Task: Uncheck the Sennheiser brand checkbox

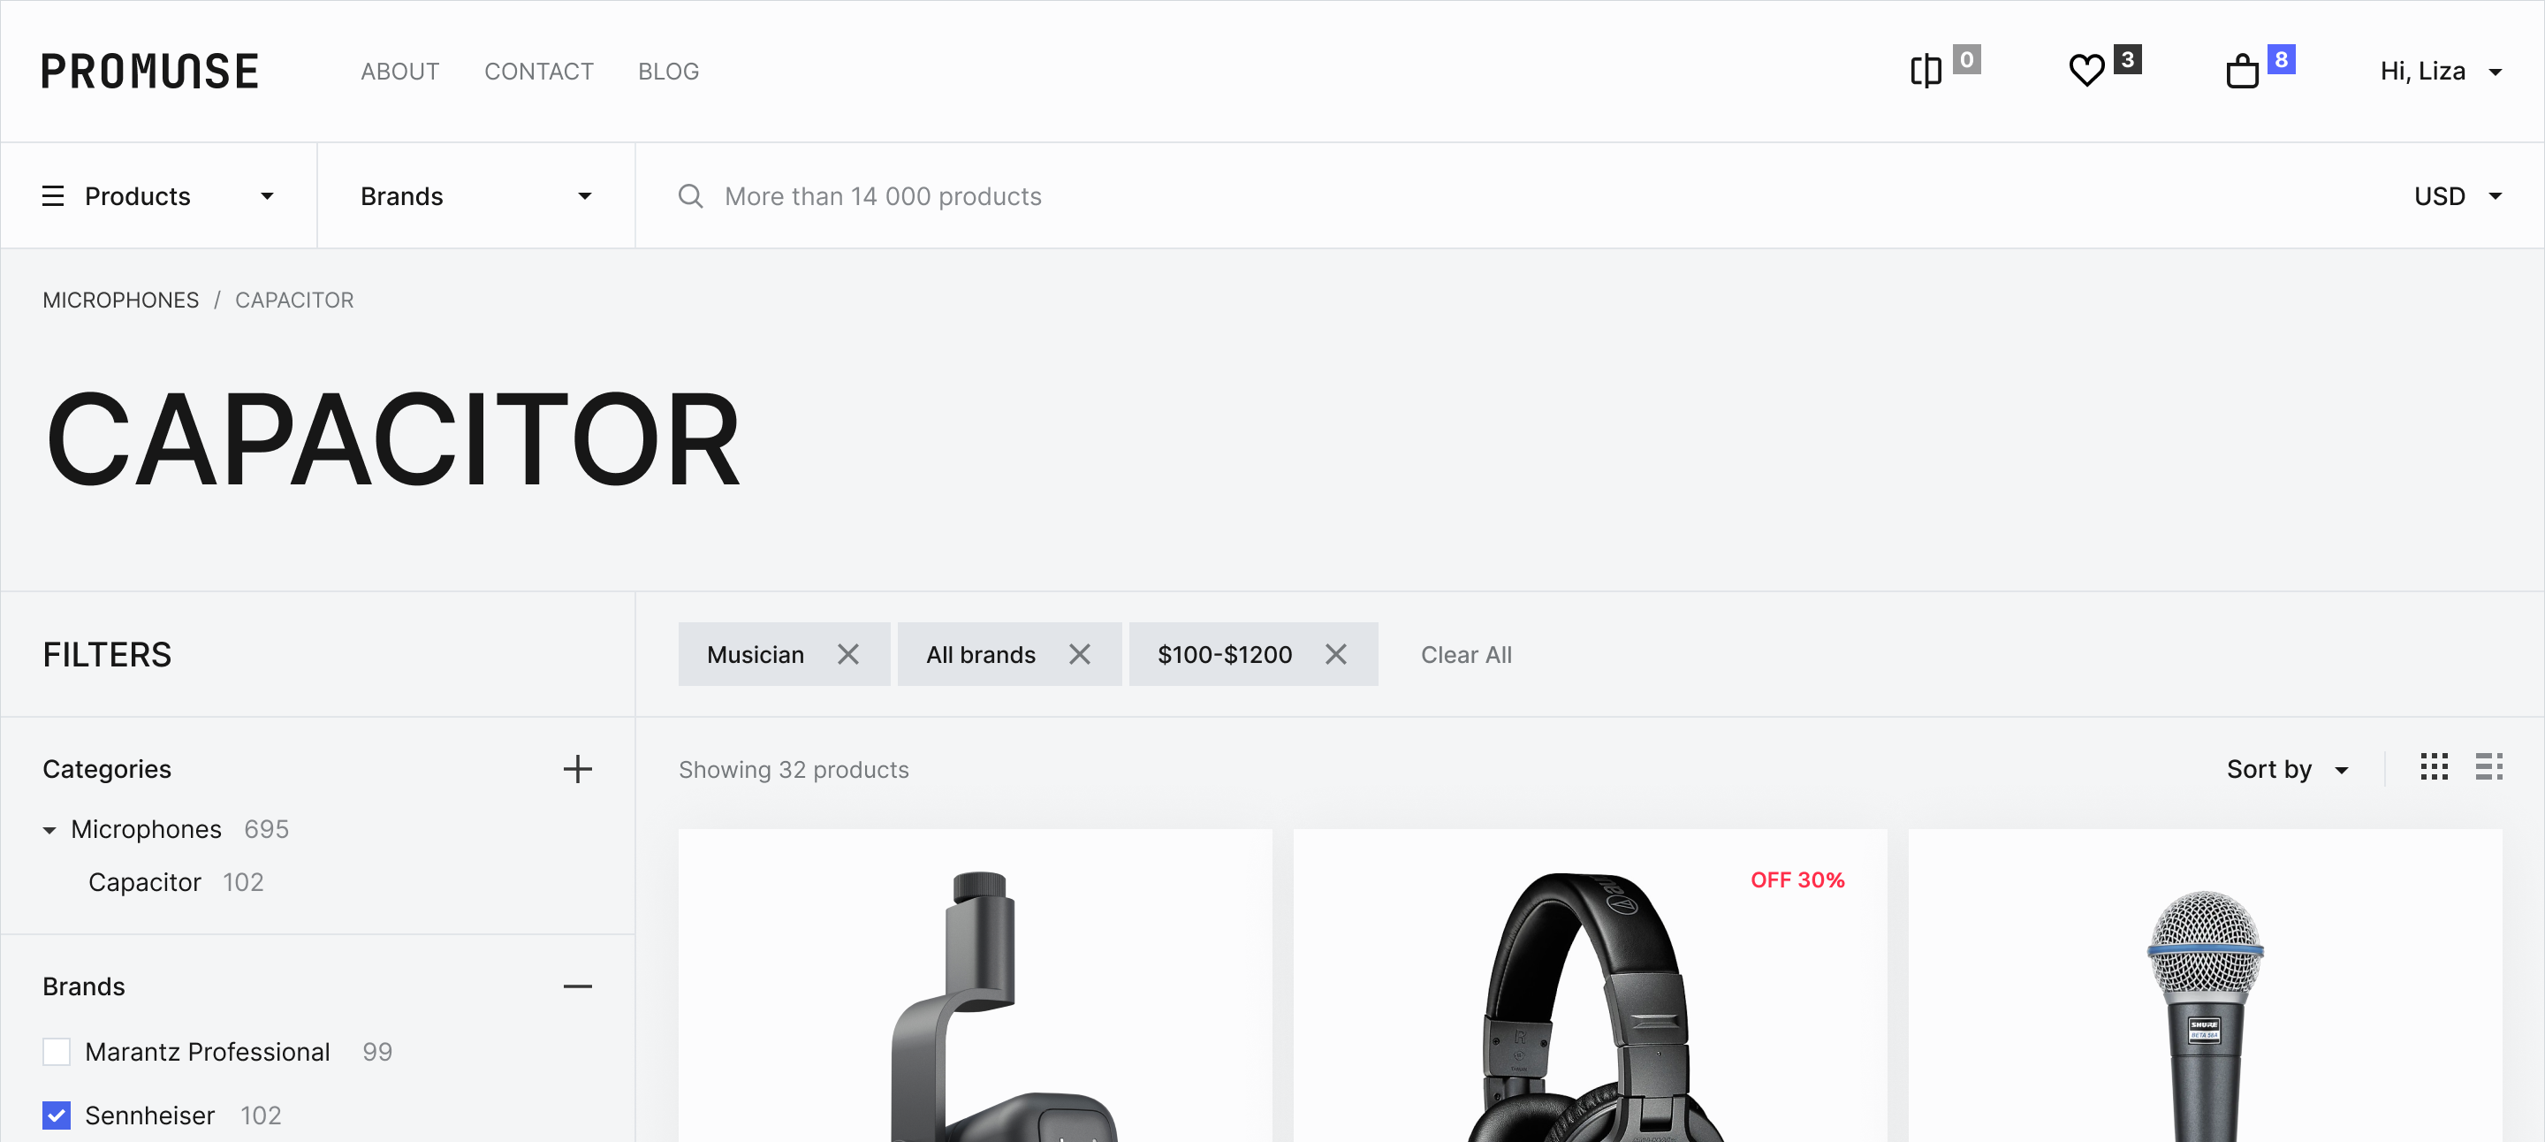Action: [x=57, y=1115]
